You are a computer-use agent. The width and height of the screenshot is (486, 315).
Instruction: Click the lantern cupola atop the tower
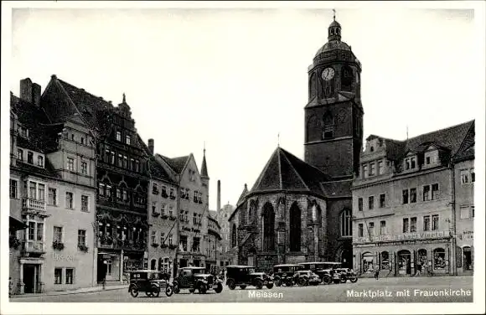tap(334, 30)
